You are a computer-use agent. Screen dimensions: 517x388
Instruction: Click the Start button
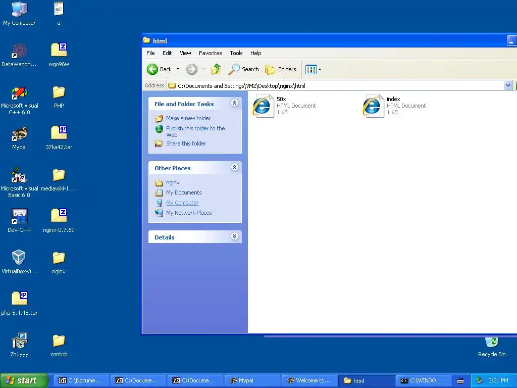tap(24, 380)
